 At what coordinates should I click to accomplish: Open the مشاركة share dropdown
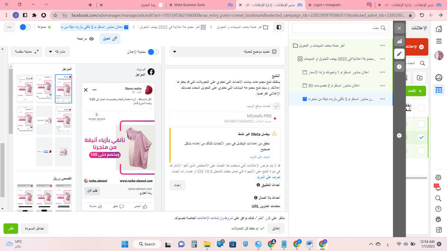coord(57,51)
